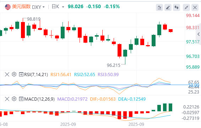Click the 96.215 low price marker
The image size is (201, 128).
point(114,65)
